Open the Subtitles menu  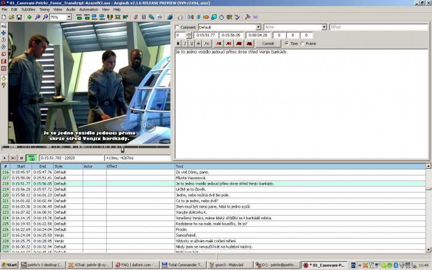pos(28,9)
